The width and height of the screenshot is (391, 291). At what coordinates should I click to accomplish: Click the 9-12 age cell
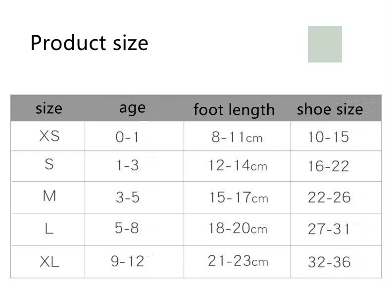click(x=135, y=262)
